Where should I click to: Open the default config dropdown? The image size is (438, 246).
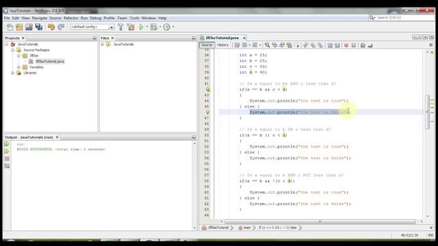[x=111, y=27]
